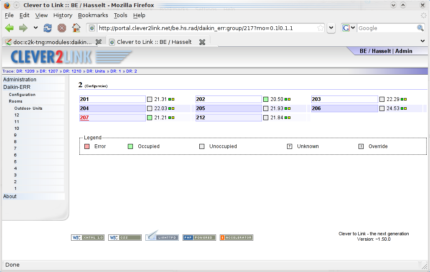Click the yellow status square for room 207
This screenshot has height=272, width=430.
(173, 118)
